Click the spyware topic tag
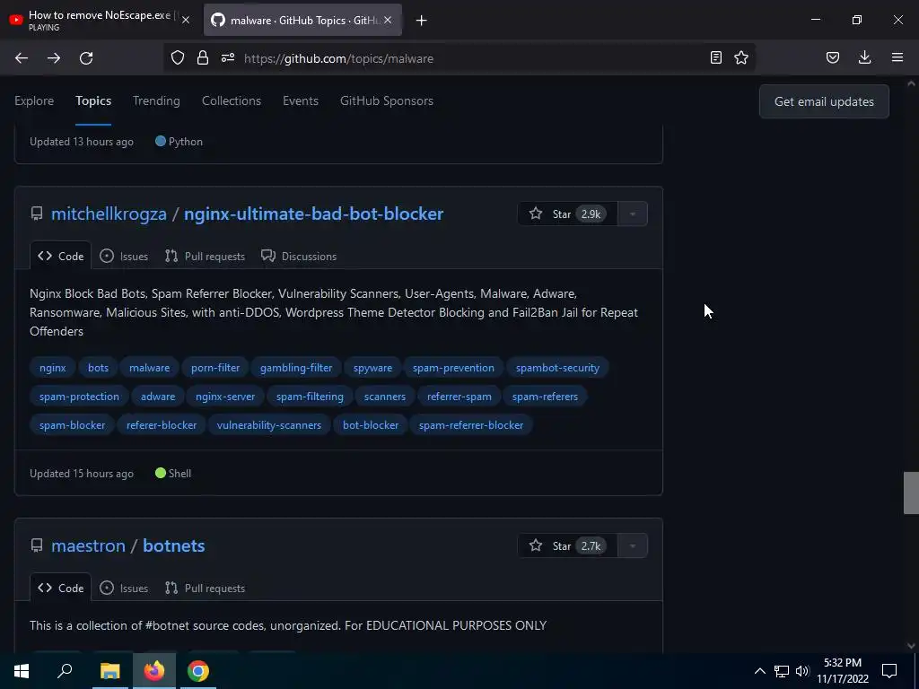Image resolution: width=919 pixels, height=689 pixels. coord(372,368)
